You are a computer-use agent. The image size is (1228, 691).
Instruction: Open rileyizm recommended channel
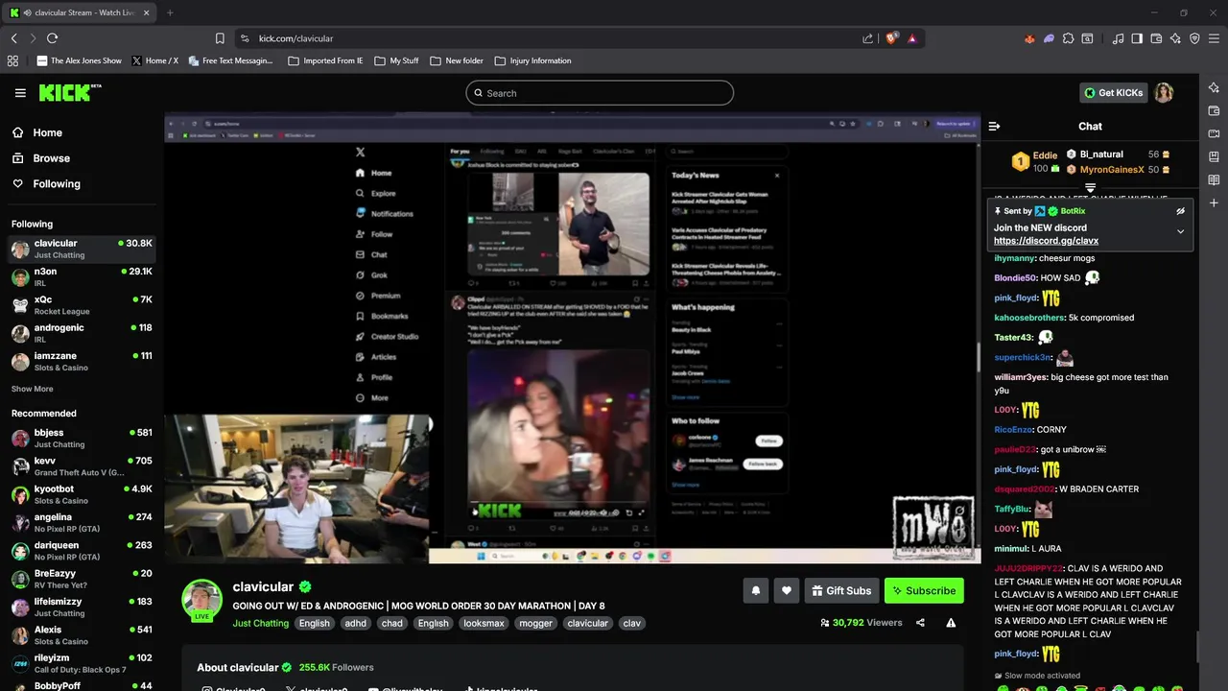tap(81, 663)
